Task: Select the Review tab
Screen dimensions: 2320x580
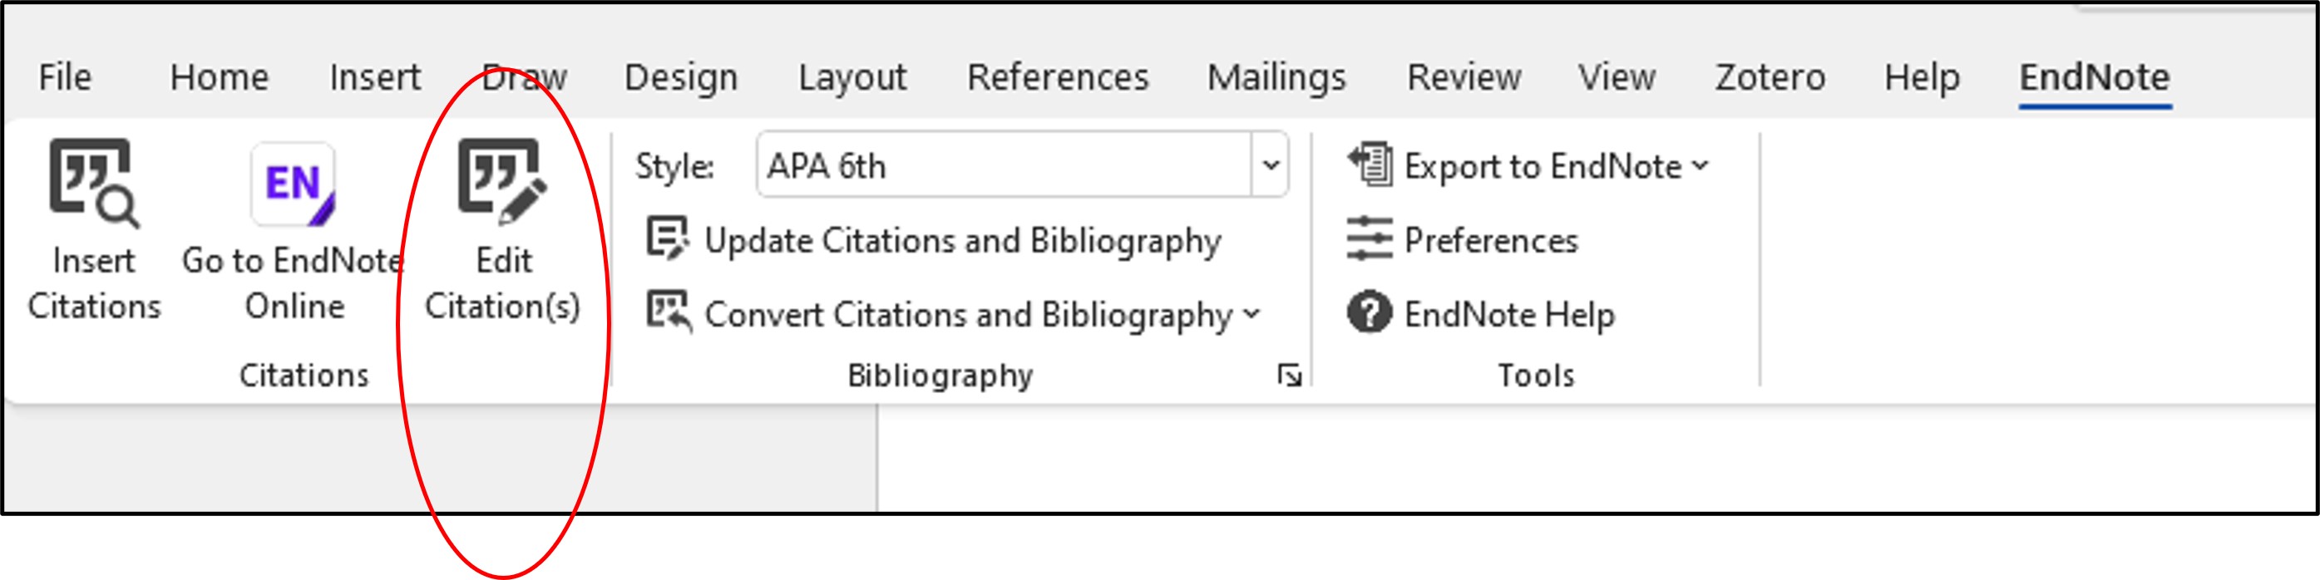Action: click(x=1464, y=77)
